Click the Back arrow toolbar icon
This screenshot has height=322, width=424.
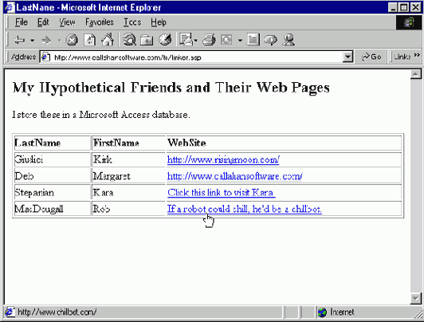click(20, 41)
